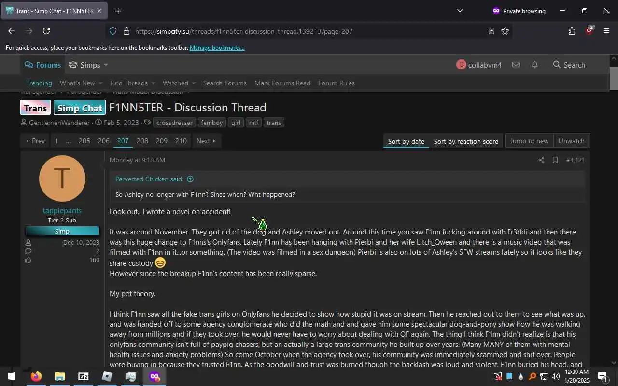Jump to Perverted Chicken's quoted post

pyautogui.click(x=154, y=179)
